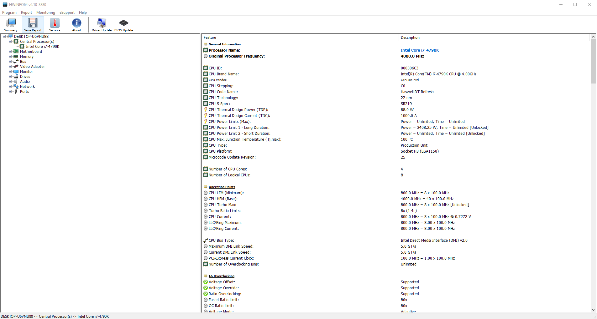Select the Fused Ratio Limit row
The width and height of the screenshot is (597, 319).
tap(396, 300)
